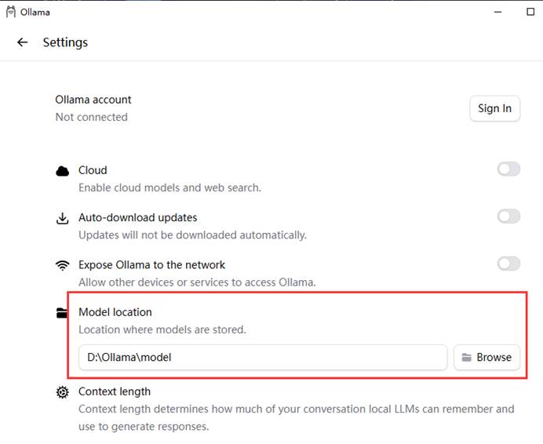Click the model location path field
This screenshot has height=444, width=543.
(263, 358)
